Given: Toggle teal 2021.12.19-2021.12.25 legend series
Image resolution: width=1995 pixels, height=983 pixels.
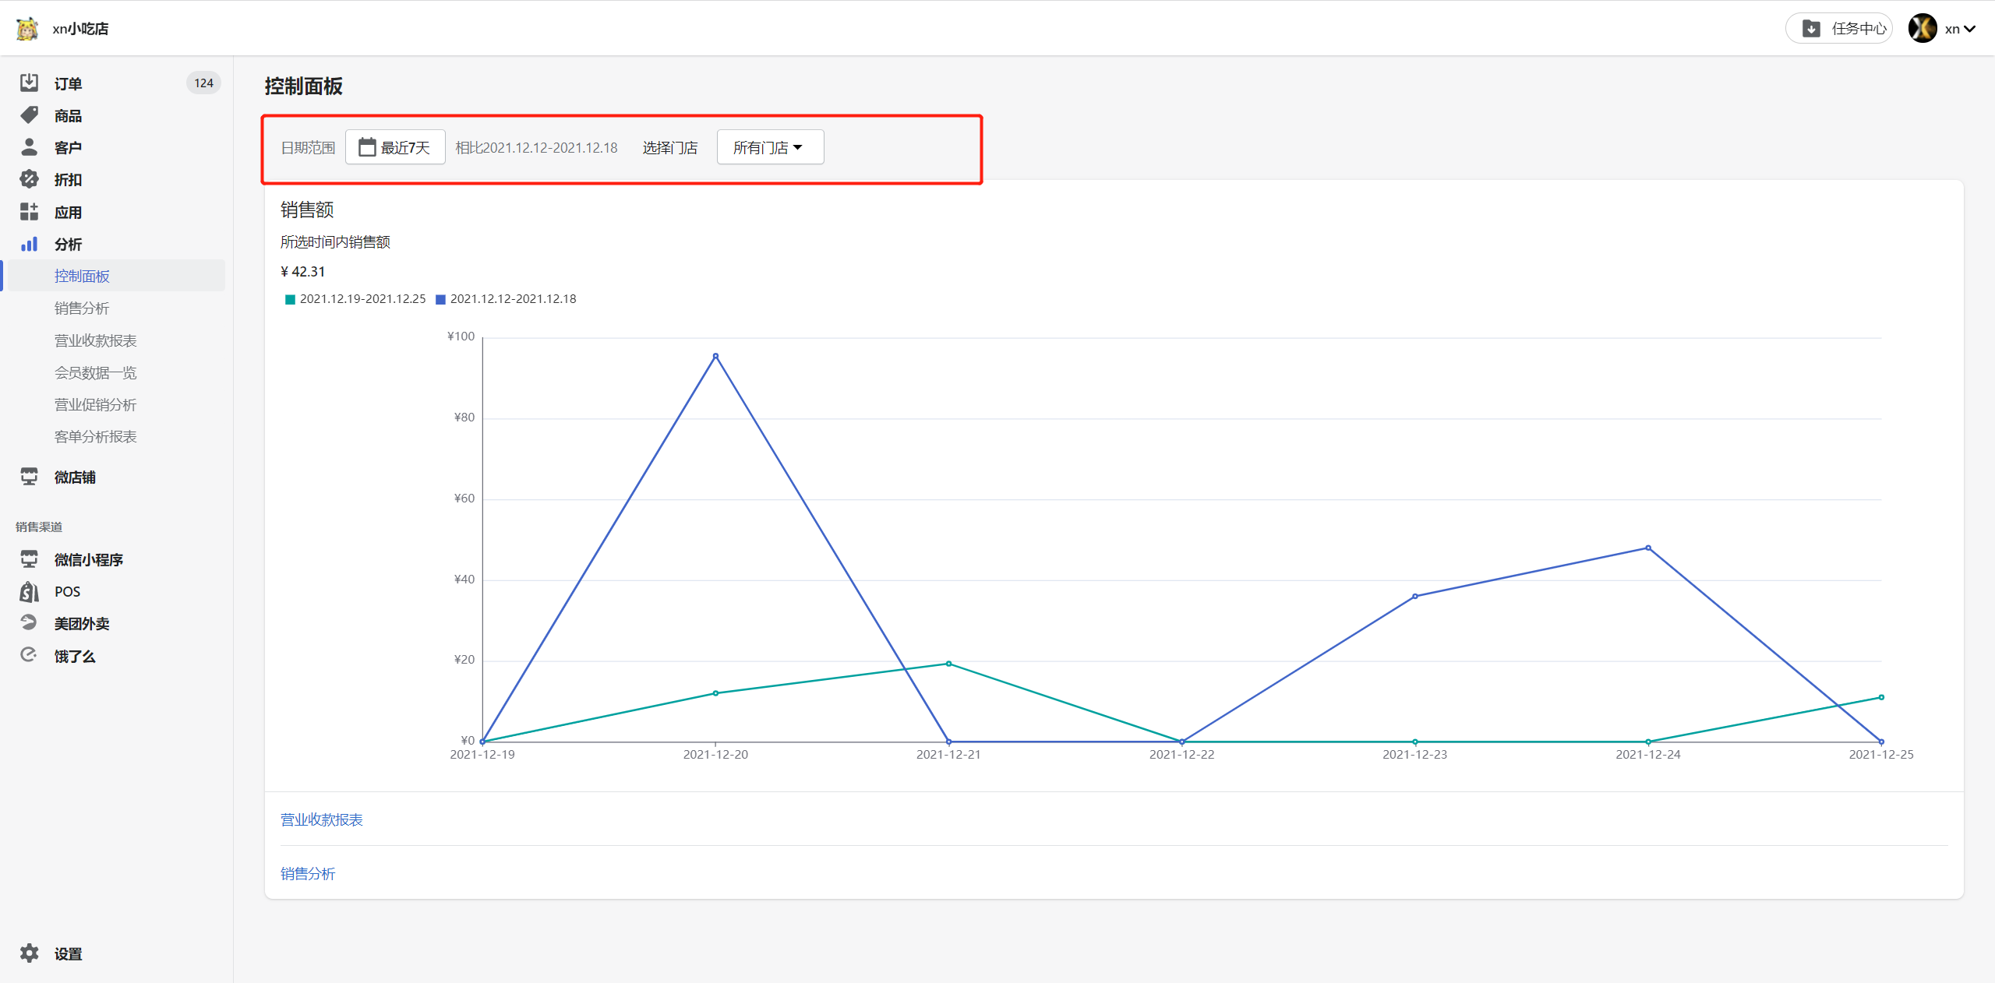Looking at the screenshot, I should click(x=355, y=299).
